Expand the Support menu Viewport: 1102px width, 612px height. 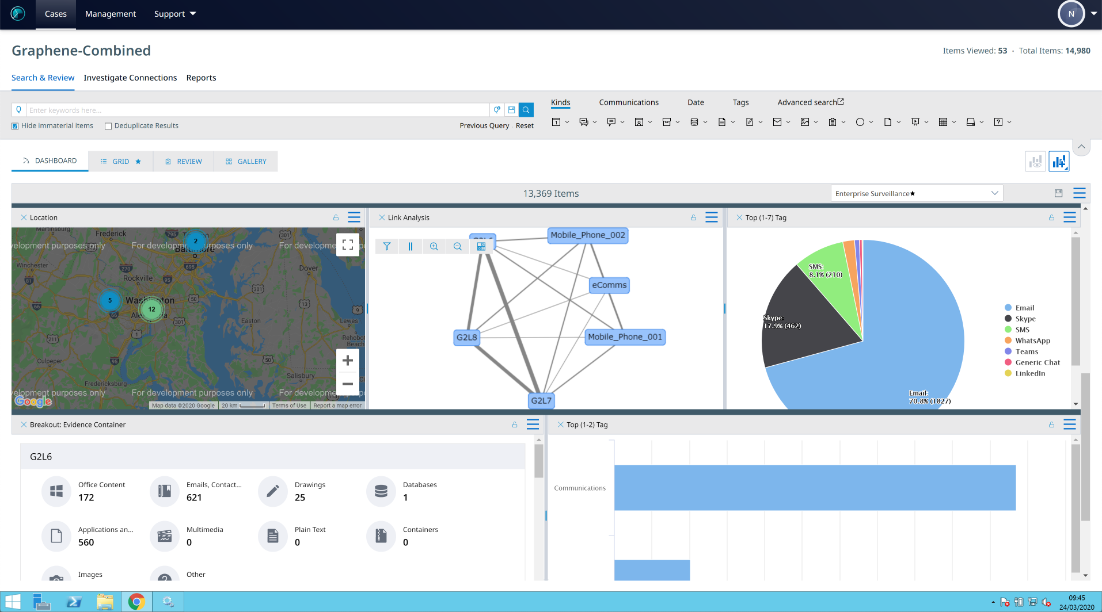pyautogui.click(x=174, y=14)
